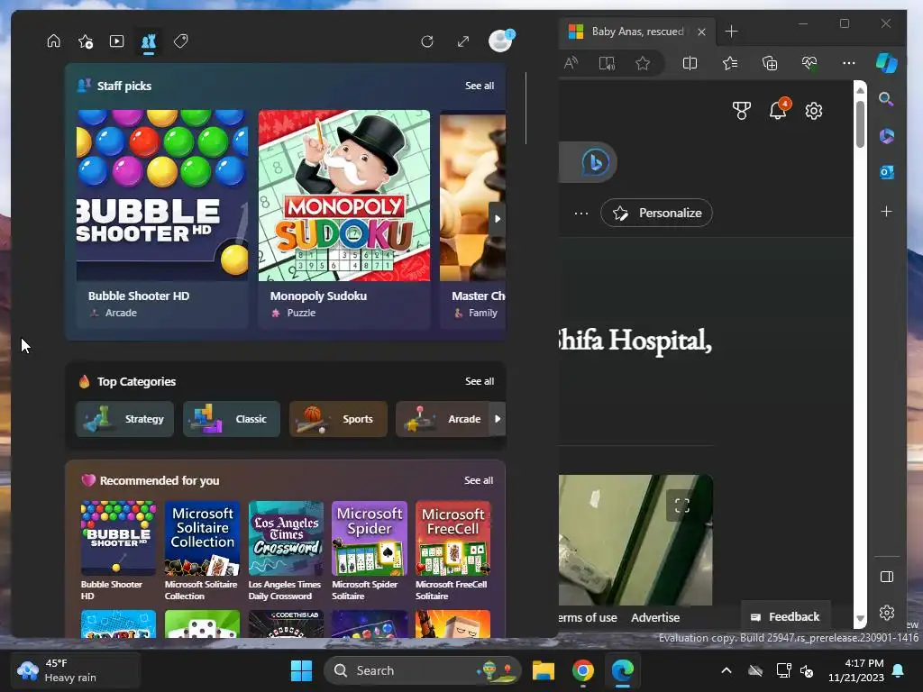Open the widgets Home tab icon
This screenshot has height=692, width=923.
pyautogui.click(x=53, y=41)
